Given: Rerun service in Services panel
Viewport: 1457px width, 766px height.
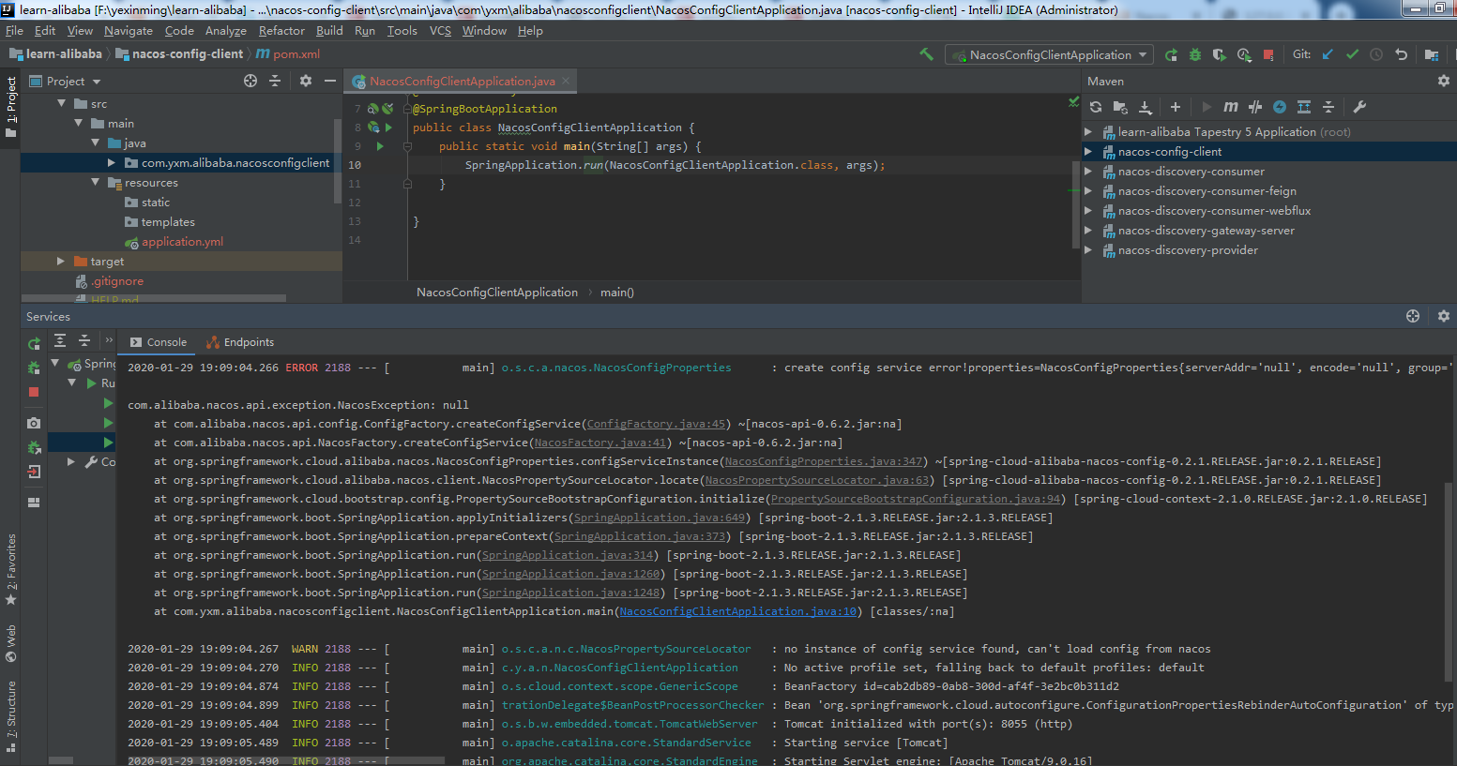Looking at the screenshot, I should coord(34,343).
